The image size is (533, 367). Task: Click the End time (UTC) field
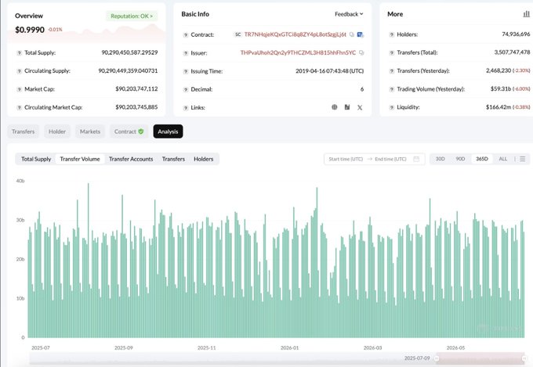(390, 159)
